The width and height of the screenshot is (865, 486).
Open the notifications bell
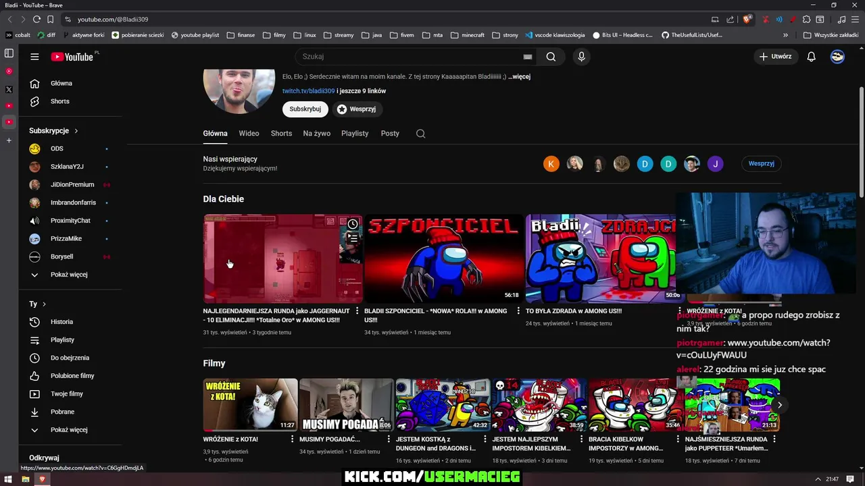pyautogui.click(x=811, y=57)
